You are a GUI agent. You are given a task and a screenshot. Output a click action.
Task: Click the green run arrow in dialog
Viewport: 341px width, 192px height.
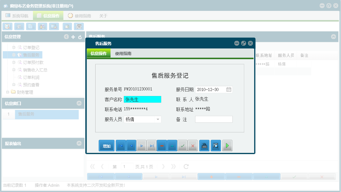click(x=227, y=145)
